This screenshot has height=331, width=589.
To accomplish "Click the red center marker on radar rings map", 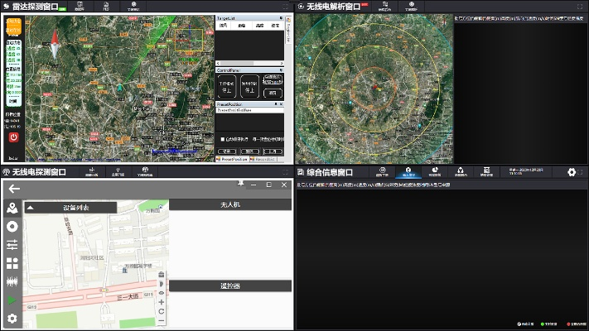I will [x=374, y=85].
